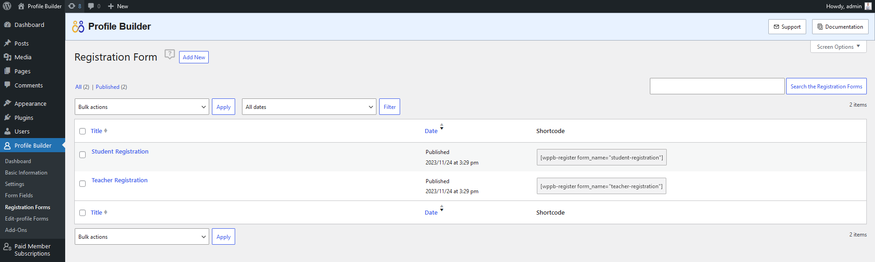The width and height of the screenshot is (875, 262).
Task: Open the comments bubble icon in admin bar
Action: [91, 6]
